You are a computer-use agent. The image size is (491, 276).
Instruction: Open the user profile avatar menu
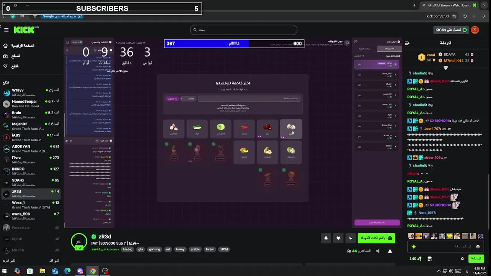475,30
